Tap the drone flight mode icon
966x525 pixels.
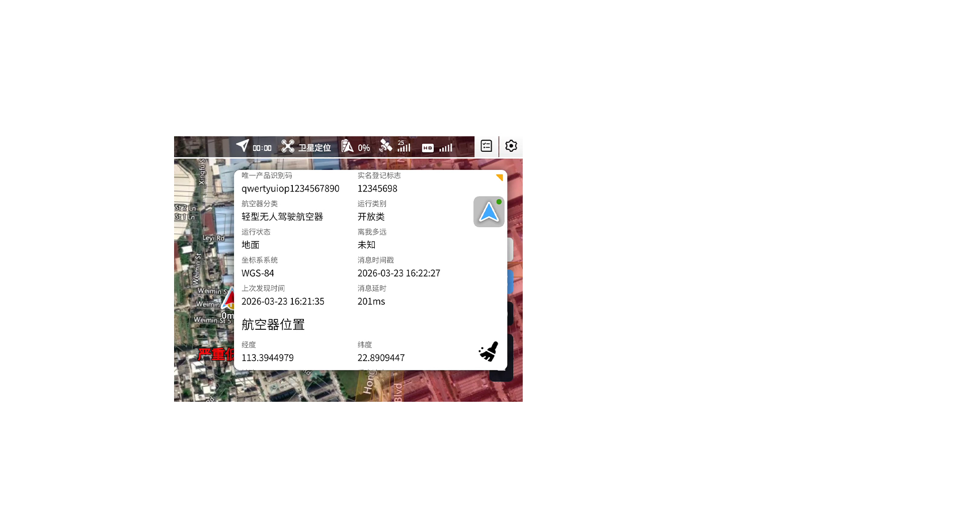click(x=288, y=146)
